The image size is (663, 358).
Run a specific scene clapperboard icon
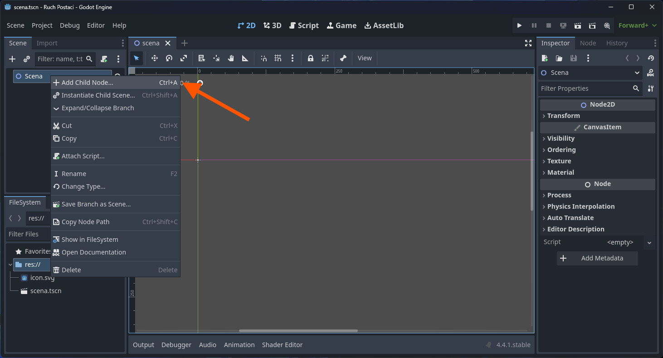pos(592,25)
